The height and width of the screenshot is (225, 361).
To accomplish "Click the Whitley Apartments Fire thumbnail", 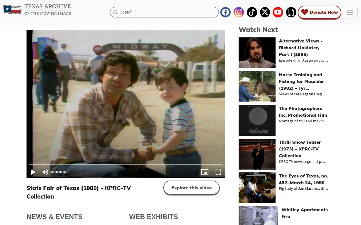I will coord(258,216).
